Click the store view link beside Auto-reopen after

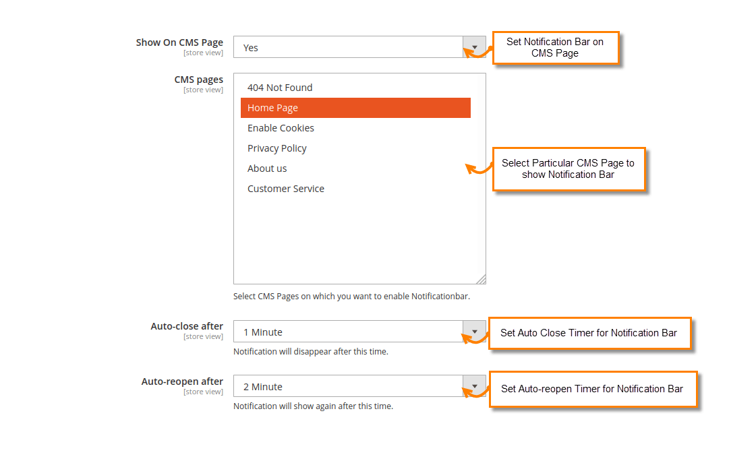click(204, 391)
